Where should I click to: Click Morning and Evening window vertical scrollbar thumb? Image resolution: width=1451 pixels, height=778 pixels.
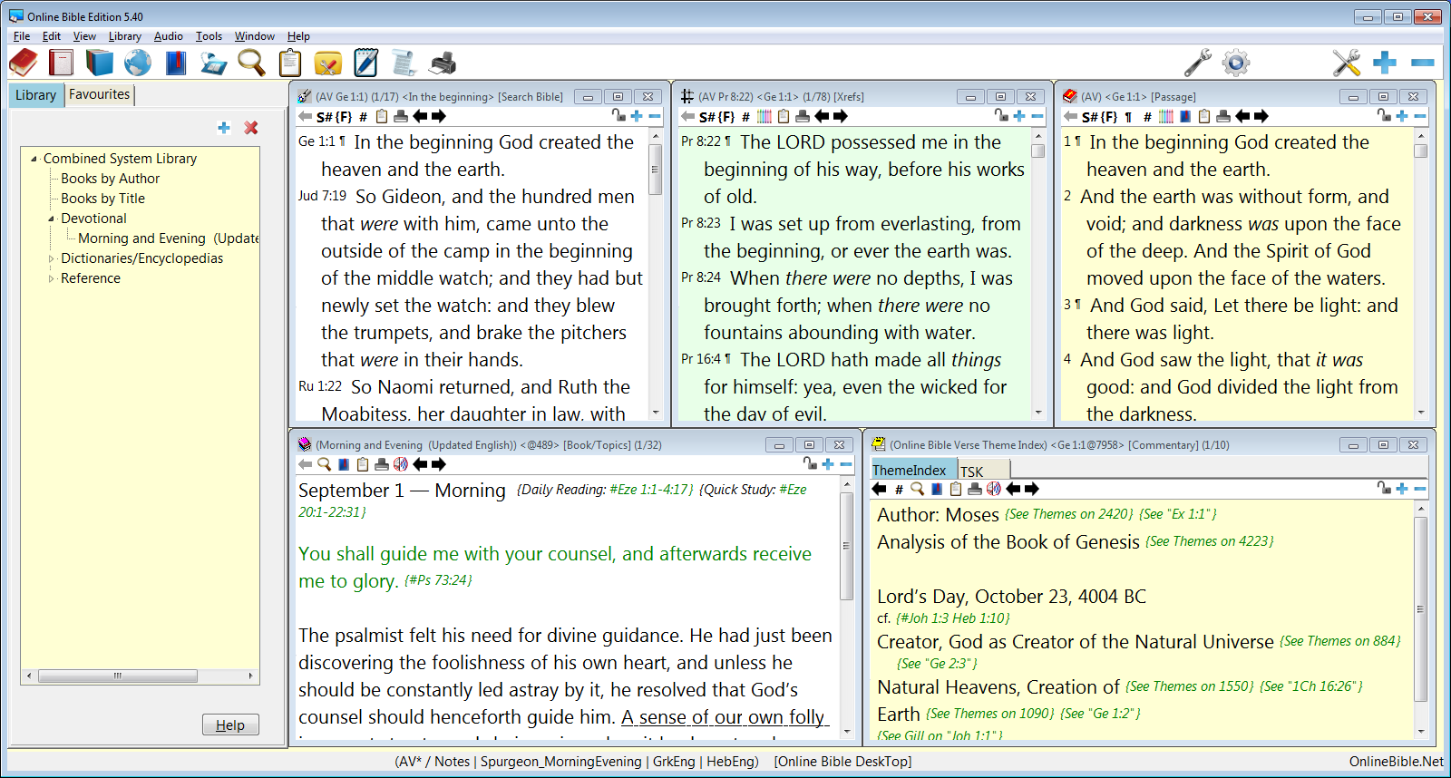click(846, 547)
